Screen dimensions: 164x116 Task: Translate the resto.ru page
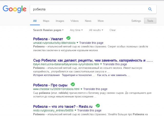pyautogui.click(x=89, y=110)
